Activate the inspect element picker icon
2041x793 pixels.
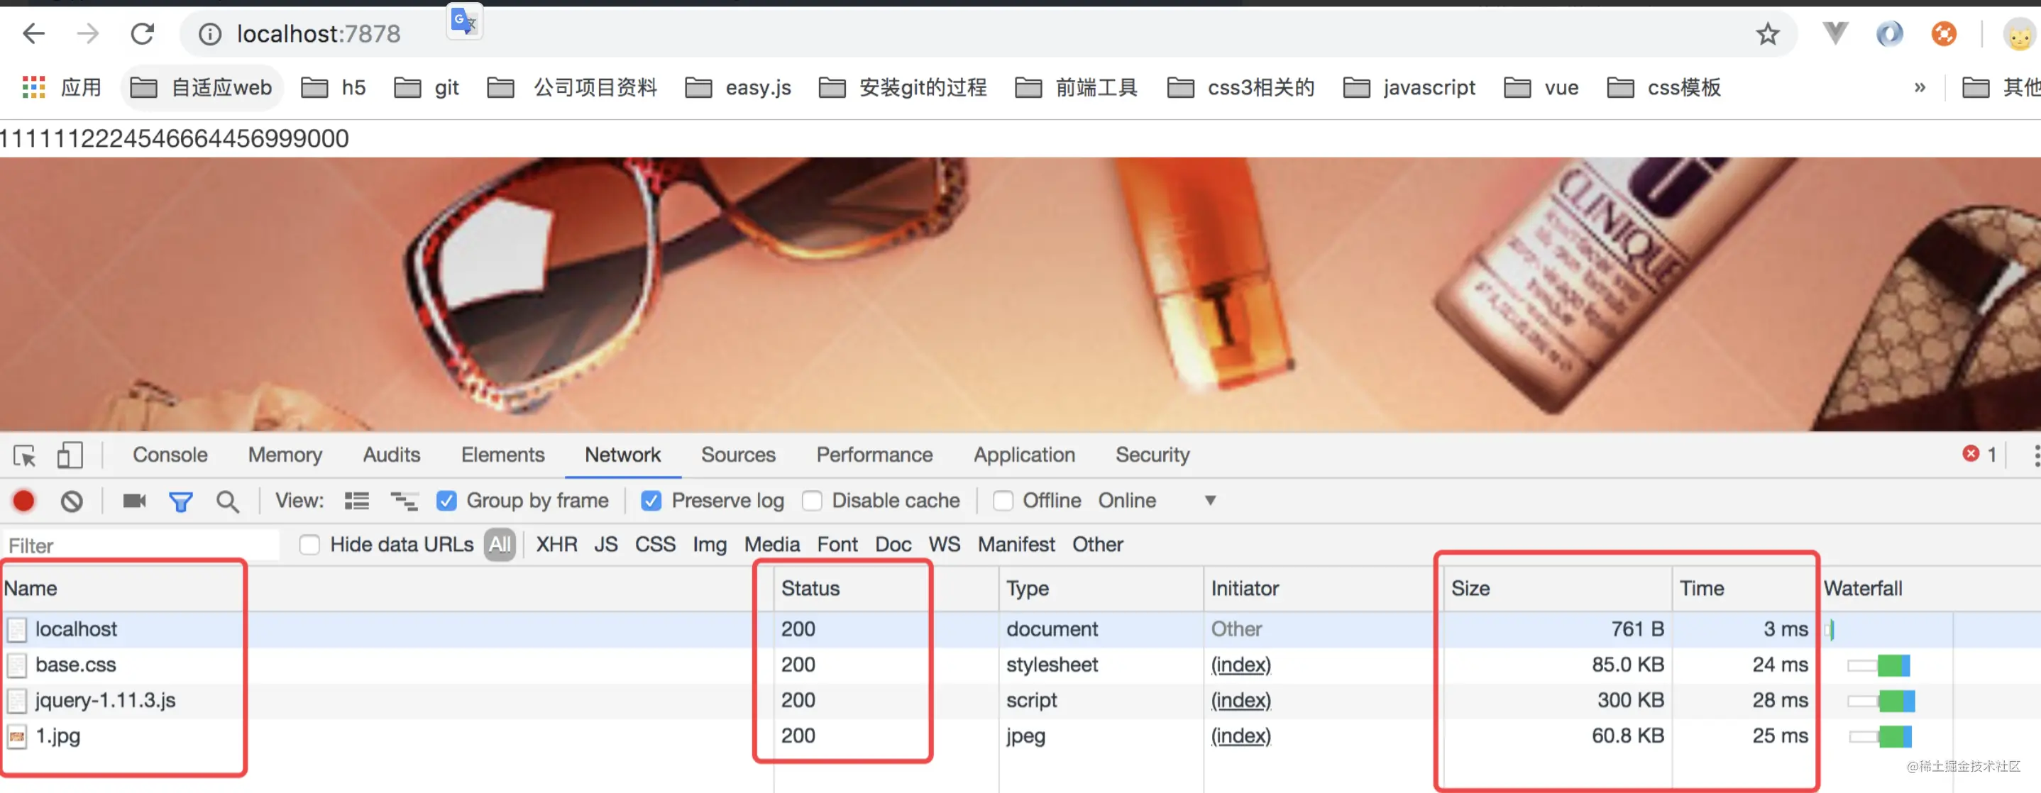click(25, 455)
